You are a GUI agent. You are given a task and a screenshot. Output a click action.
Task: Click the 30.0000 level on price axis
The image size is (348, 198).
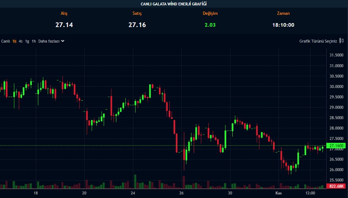coord(336,87)
